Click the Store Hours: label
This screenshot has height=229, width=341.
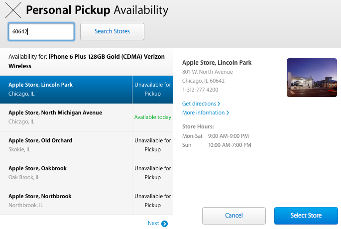click(198, 126)
